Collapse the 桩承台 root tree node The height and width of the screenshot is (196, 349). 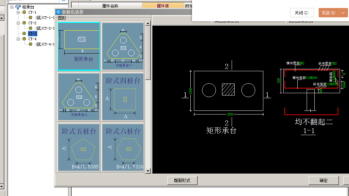point(12,7)
